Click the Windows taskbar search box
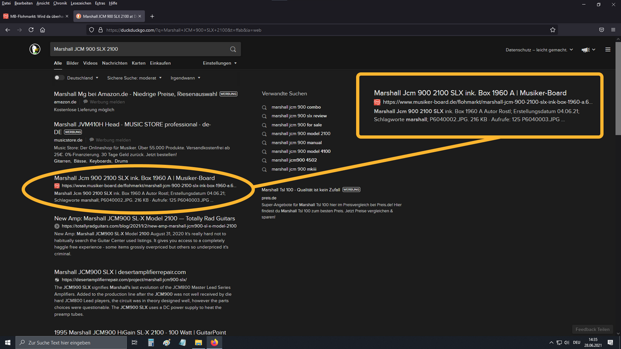This screenshot has width=621, height=349. click(72, 342)
